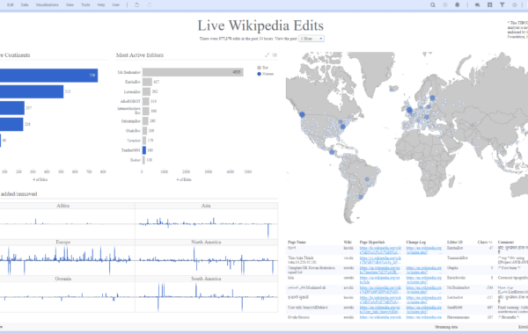This screenshot has height=334, width=528.
Task: Click the undo arrow icon
Action: pyautogui.click(x=136, y=4)
